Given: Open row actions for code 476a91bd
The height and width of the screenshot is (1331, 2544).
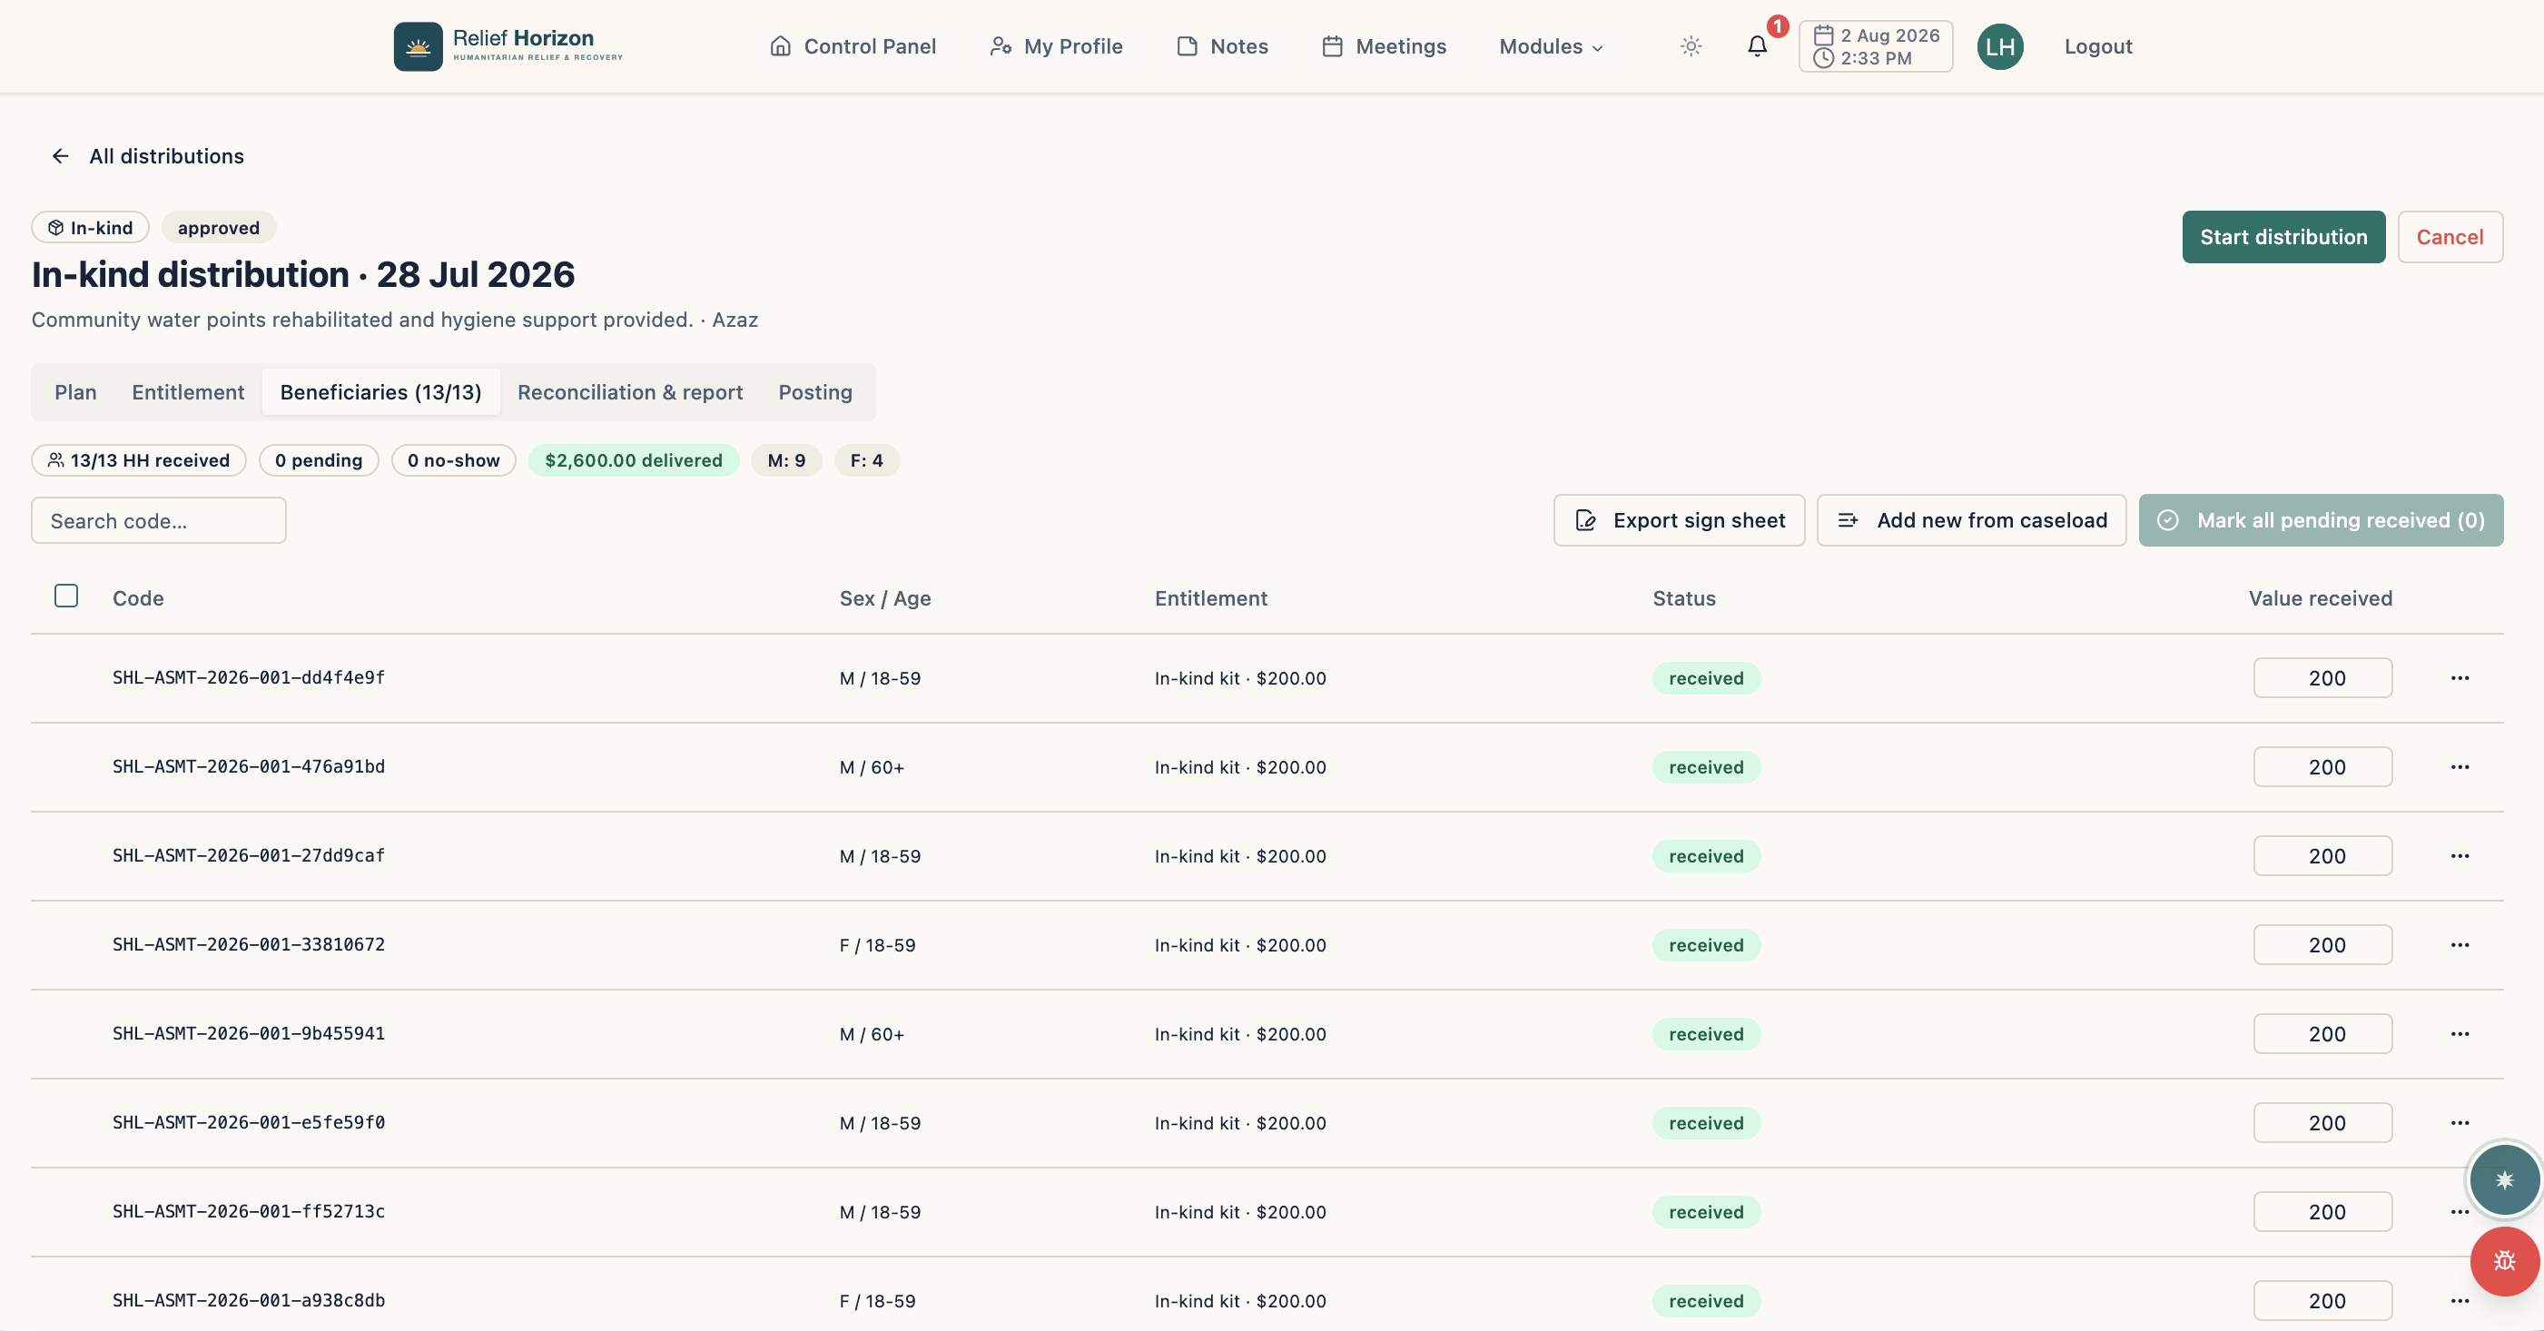Looking at the screenshot, I should tap(2459, 767).
